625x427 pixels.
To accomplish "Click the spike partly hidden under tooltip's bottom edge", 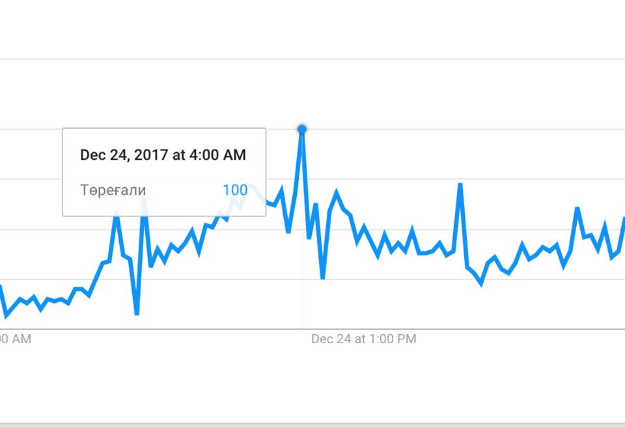I will pos(144,207).
